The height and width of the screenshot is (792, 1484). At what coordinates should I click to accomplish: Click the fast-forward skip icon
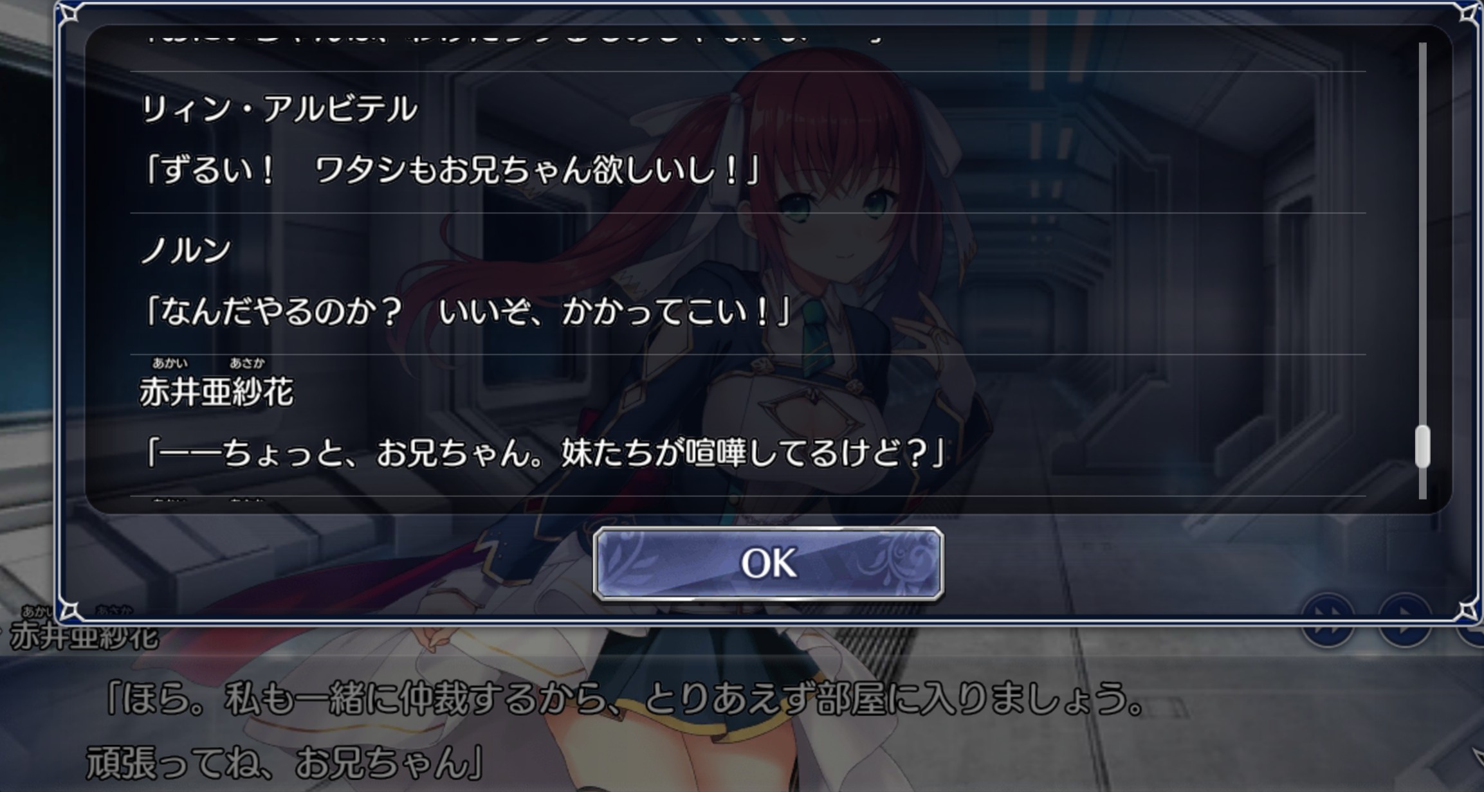(1328, 620)
